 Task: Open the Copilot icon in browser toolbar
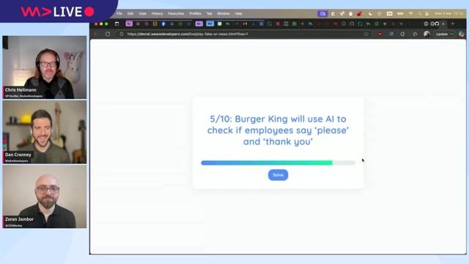[462, 34]
